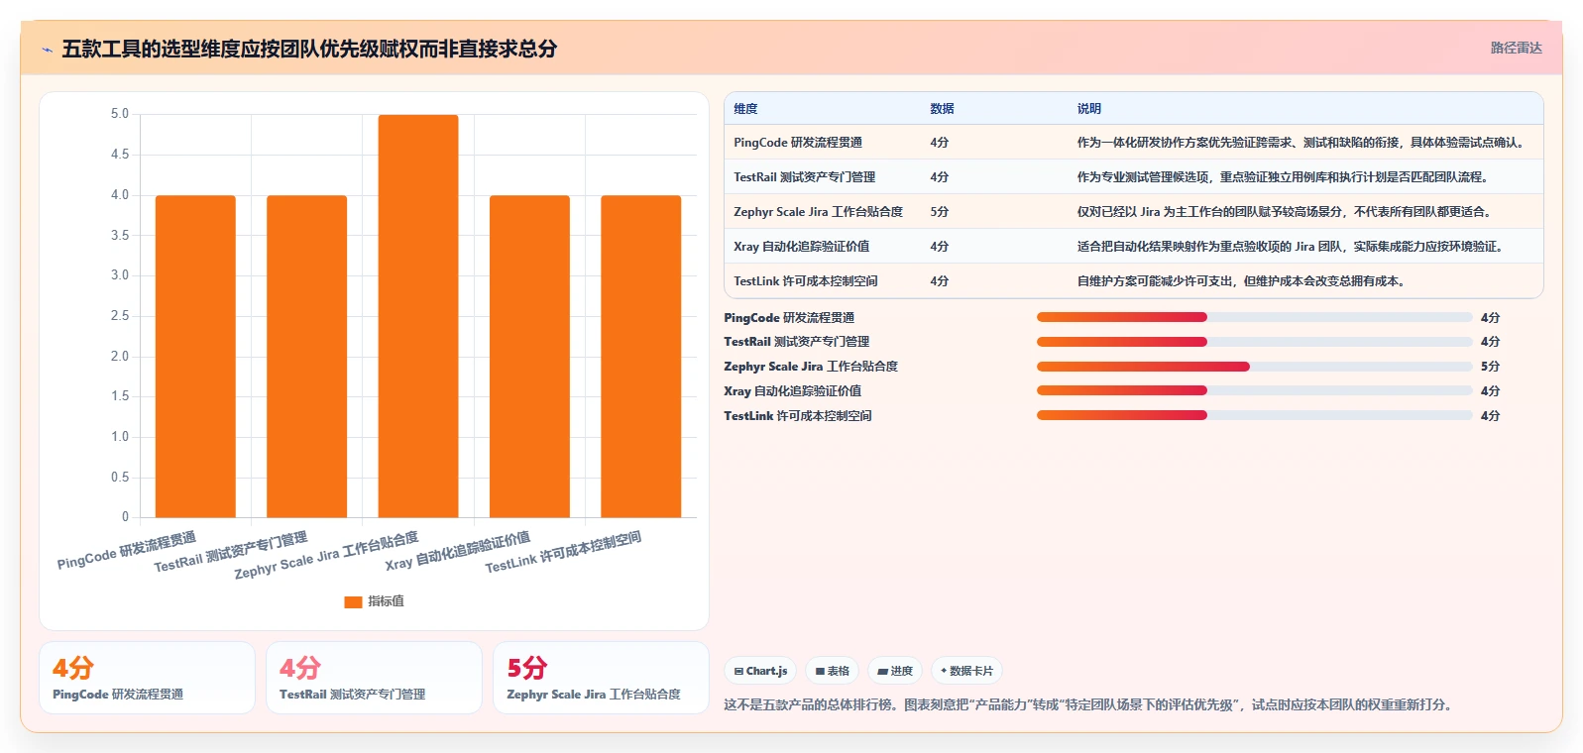Toggle the 指标值 legend entry

374,601
